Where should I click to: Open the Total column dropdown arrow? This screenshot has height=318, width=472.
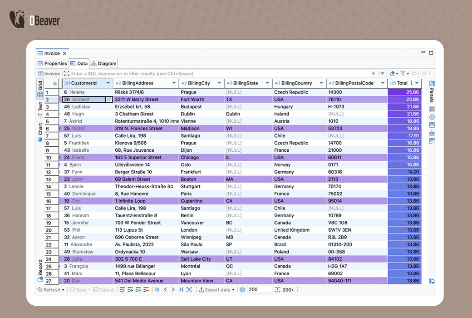tap(417, 83)
